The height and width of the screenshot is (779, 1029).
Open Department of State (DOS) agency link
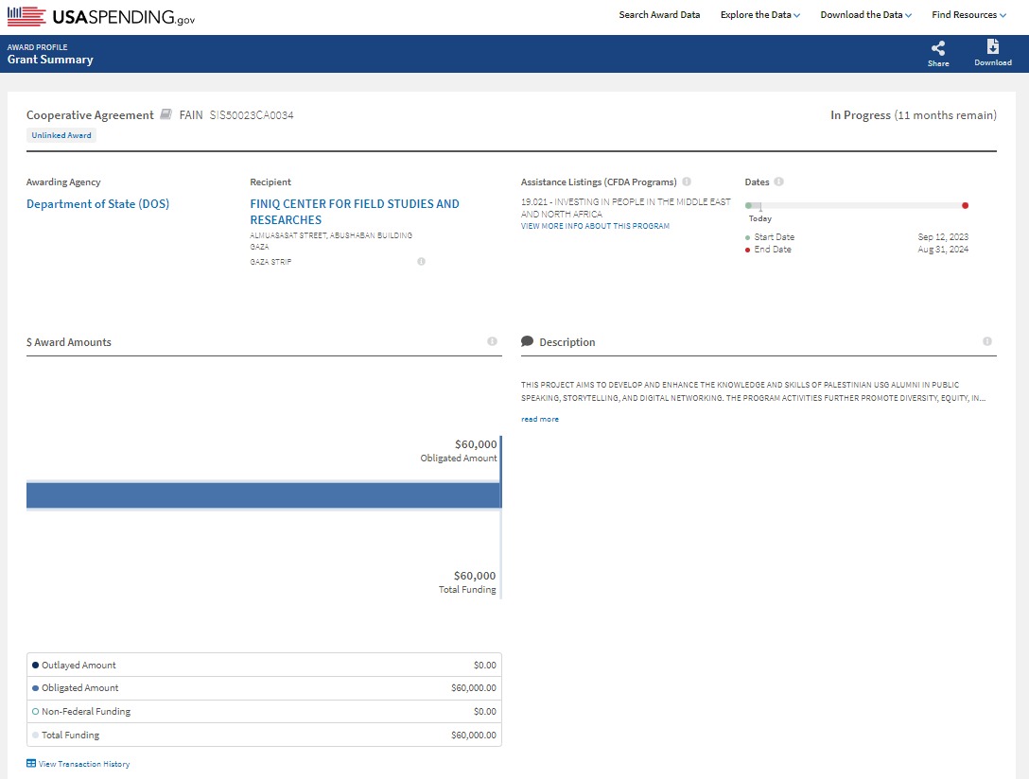point(97,204)
